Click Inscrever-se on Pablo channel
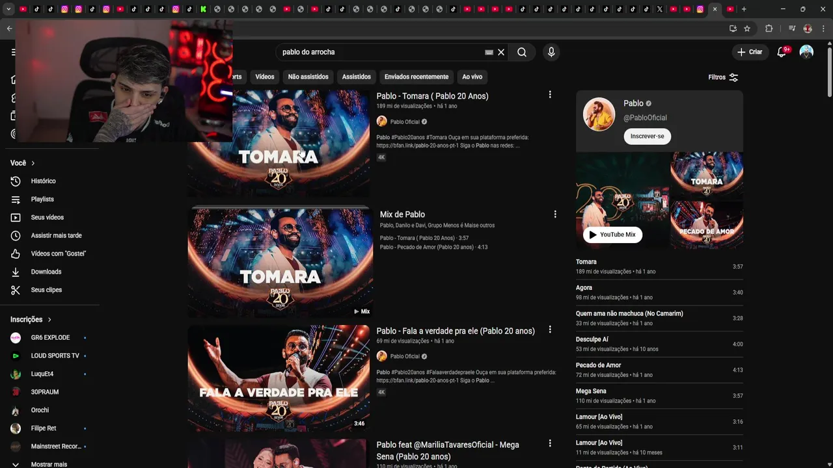Image resolution: width=833 pixels, height=468 pixels. click(x=648, y=136)
